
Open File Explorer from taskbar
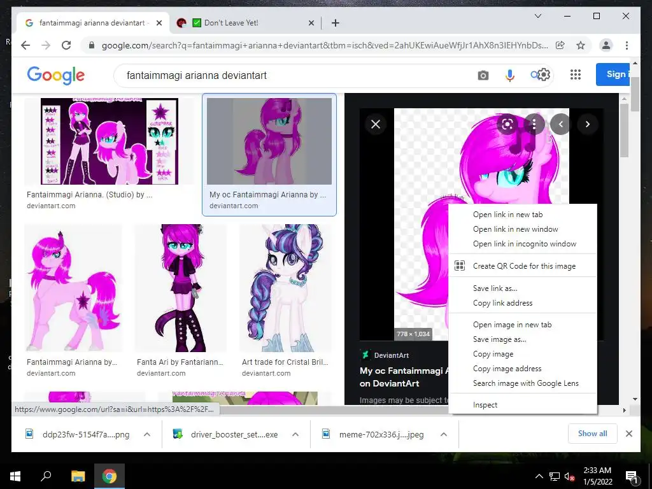78,476
